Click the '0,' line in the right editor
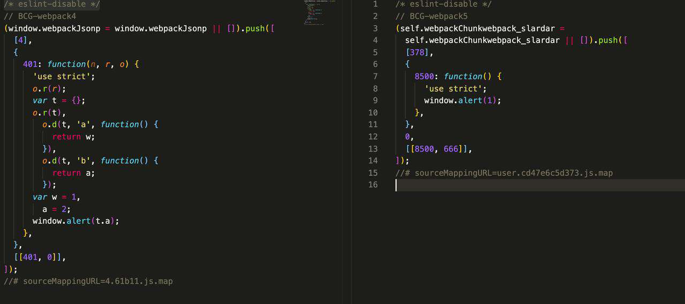Screen dimensions: 685x304 click(410, 137)
